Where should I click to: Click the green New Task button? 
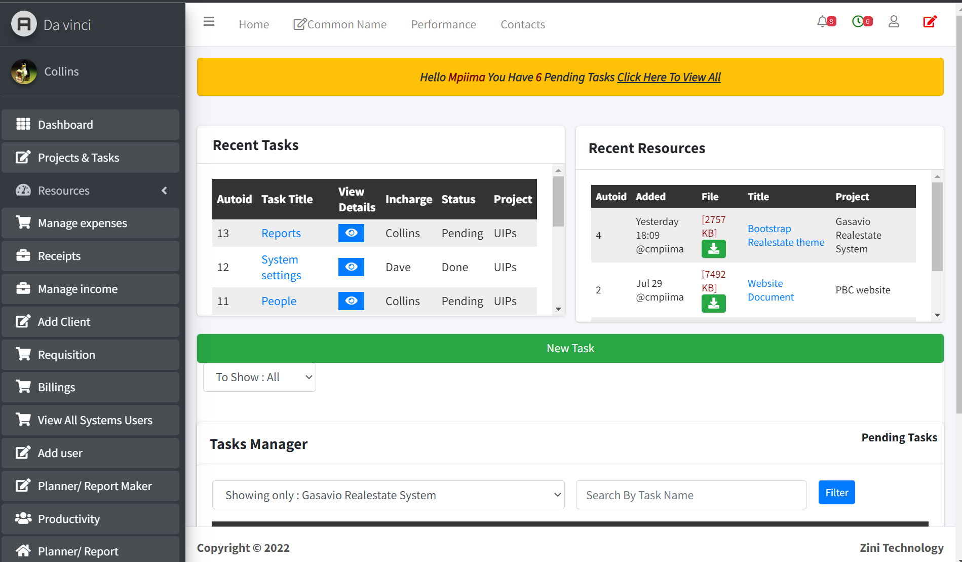coord(570,348)
